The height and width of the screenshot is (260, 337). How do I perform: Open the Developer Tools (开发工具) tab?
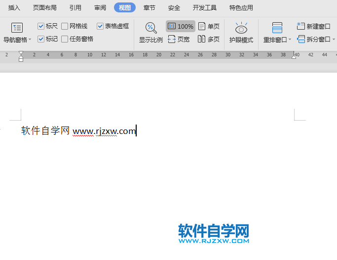pyautogui.click(x=204, y=8)
